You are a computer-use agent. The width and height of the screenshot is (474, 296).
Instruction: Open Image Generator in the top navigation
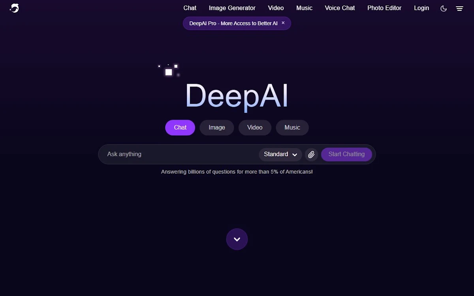pyautogui.click(x=232, y=8)
